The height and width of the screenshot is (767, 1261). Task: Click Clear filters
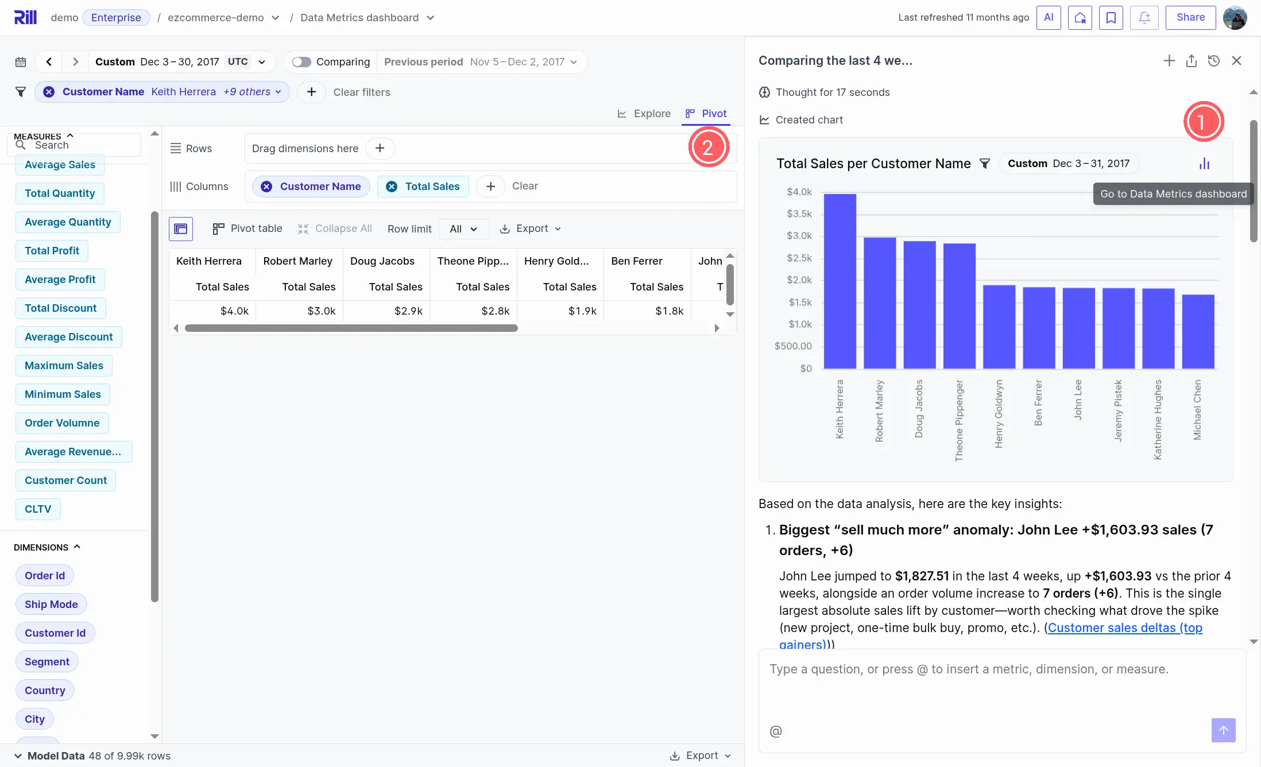(361, 92)
